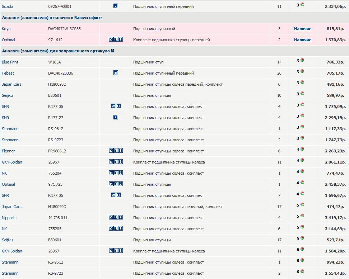The height and width of the screenshot is (279, 349).
Task: Click price '474,47р.' in Japan Cars row
Action: (x=335, y=207)
